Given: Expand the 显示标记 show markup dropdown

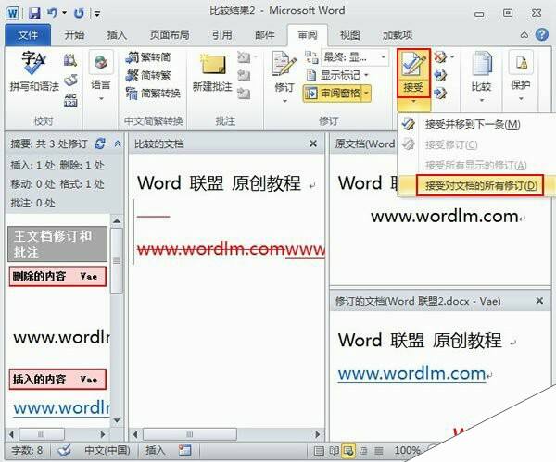Looking at the screenshot, I should click(366, 75).
